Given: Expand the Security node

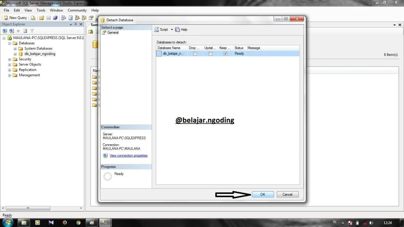Looking at the screenshot, I should click(9, 59).
